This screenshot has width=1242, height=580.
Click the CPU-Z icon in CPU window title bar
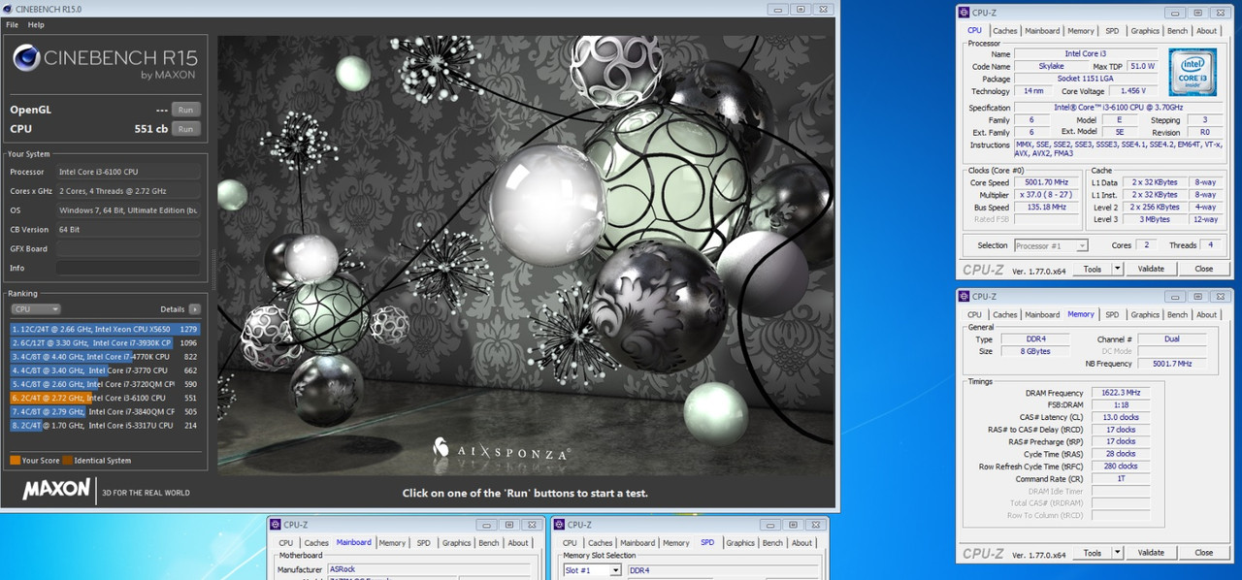964,13
